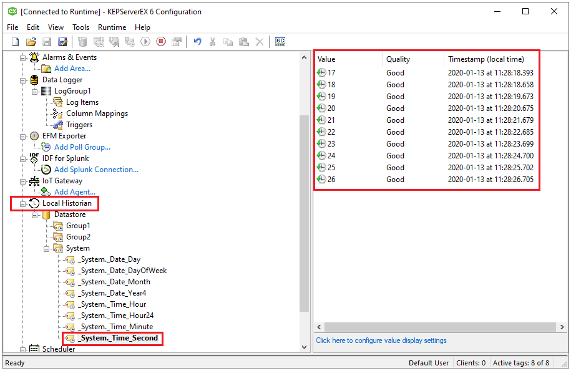Screen dimensions: 571x371
Task: Open the Edit menu
Action: pyautogui.click(x=33, y=27)
